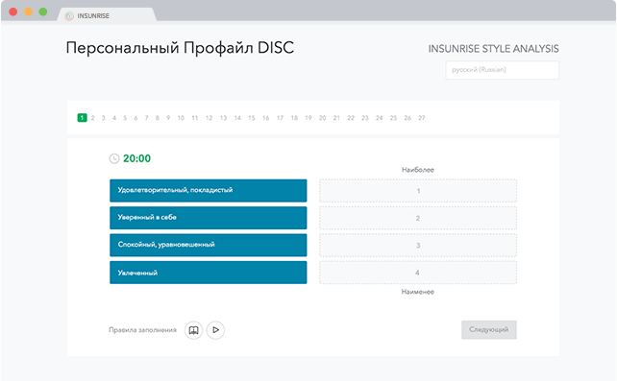This screenshot has width=617, height=381.
Task: Open question 9 in pagination
Action: point(168,118)
